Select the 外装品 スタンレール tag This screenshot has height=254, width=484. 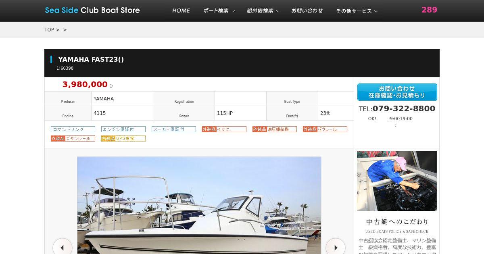(x=73, y=139)
